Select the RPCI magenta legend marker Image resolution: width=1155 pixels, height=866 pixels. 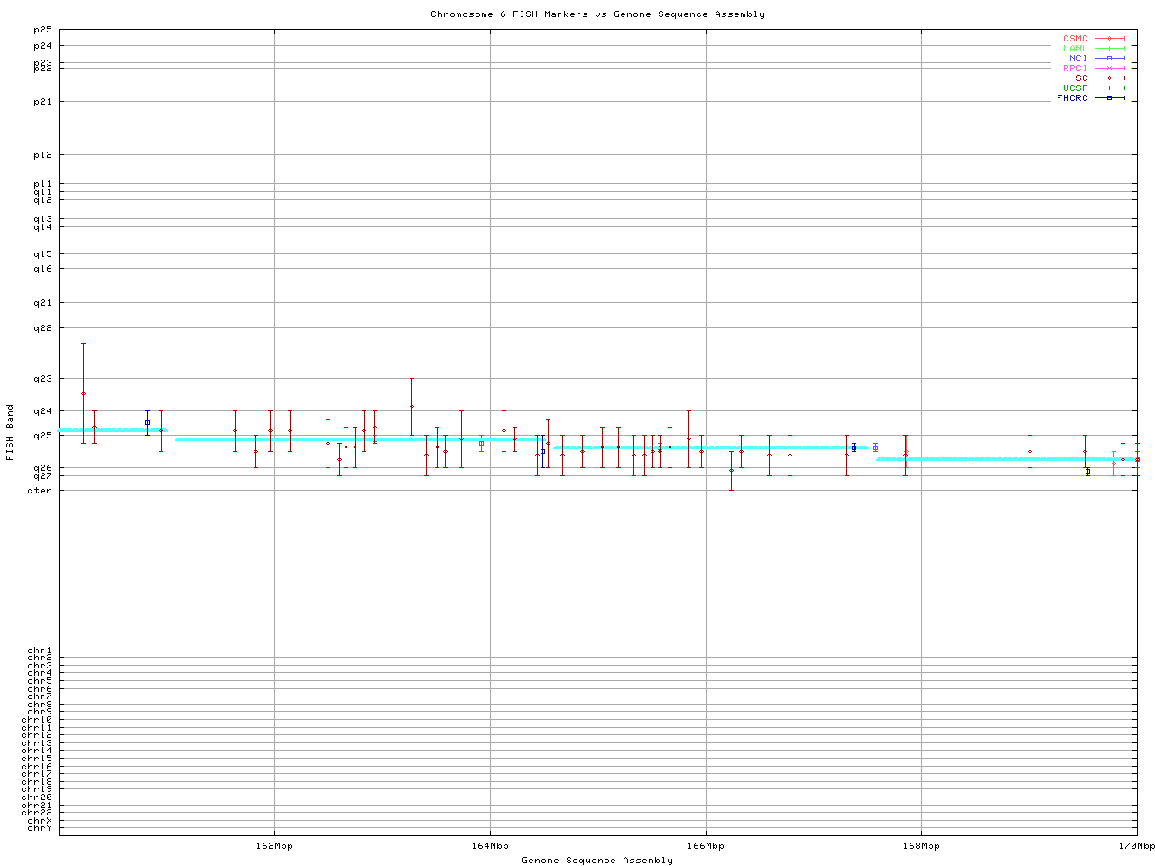pyautogui.click(x=1109, y=69)
